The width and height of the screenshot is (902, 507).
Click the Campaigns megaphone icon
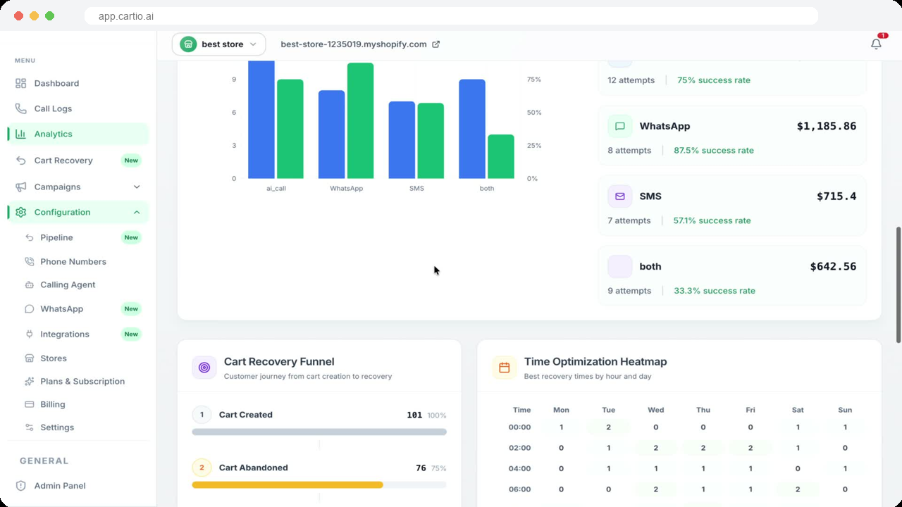click(x=20, y=187)
